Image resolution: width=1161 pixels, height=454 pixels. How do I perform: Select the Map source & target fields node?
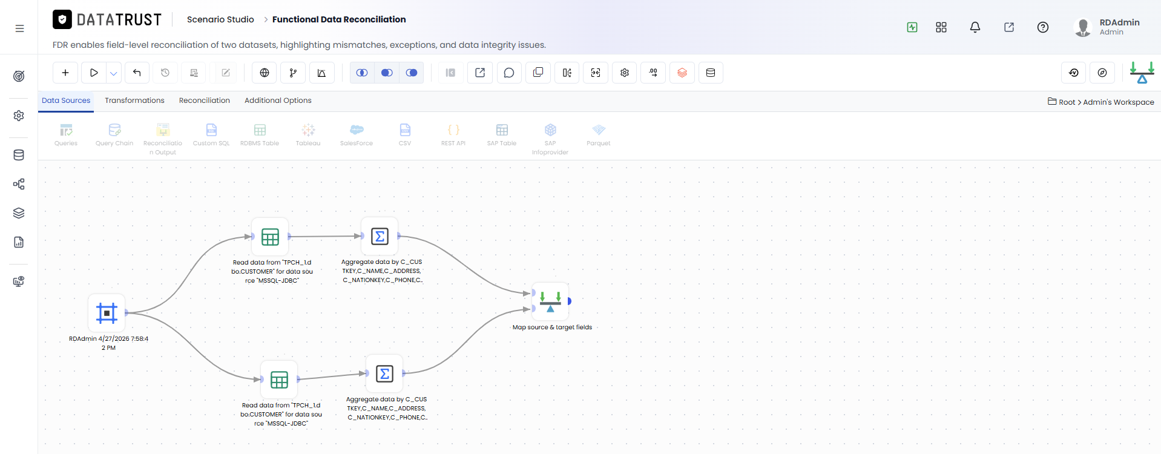550,301
